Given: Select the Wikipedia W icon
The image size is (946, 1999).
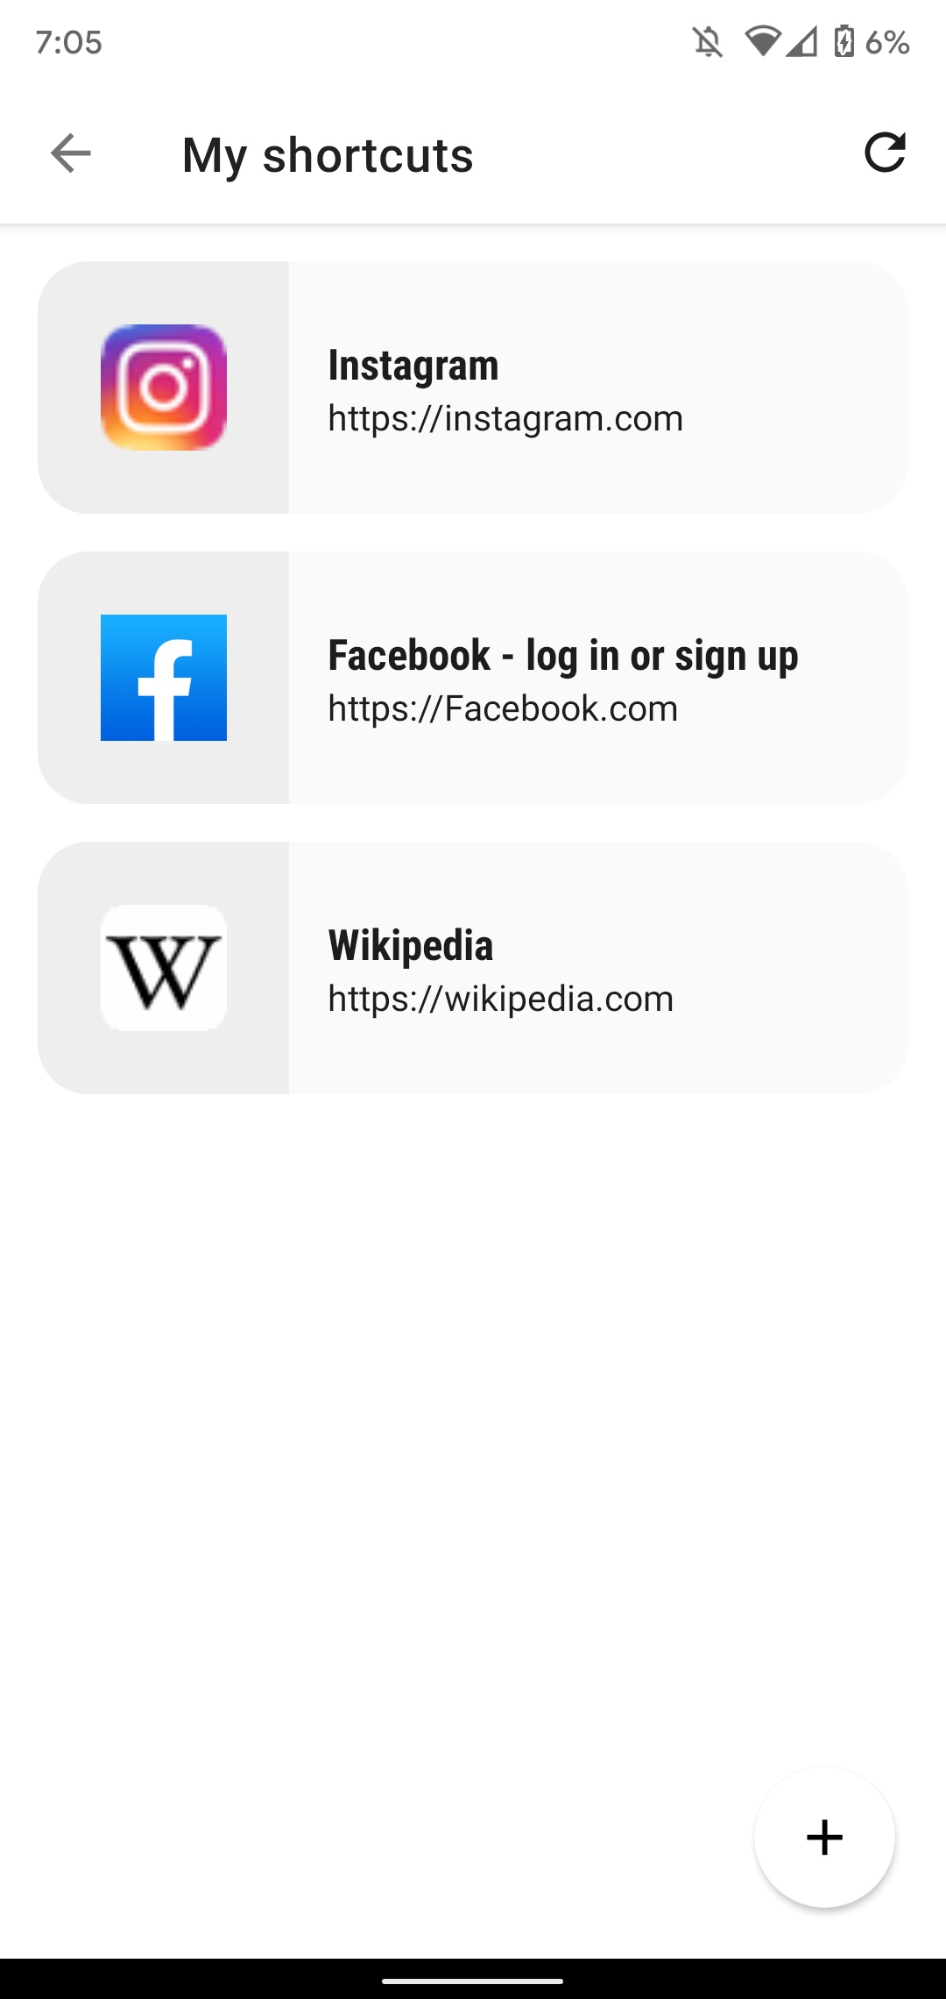Looking at the screenshot, I should (x=164, y=968).
